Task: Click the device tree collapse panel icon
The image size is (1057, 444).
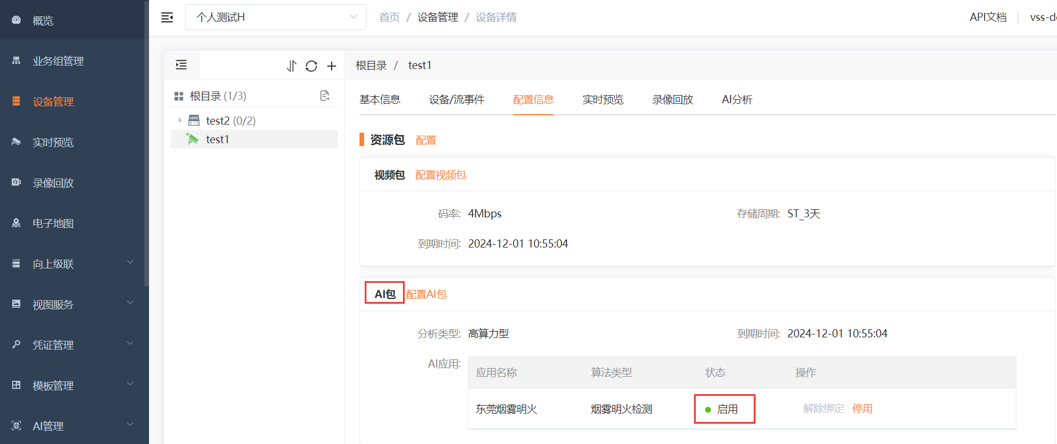Action: pyautogui.click(x=181, y=65)
